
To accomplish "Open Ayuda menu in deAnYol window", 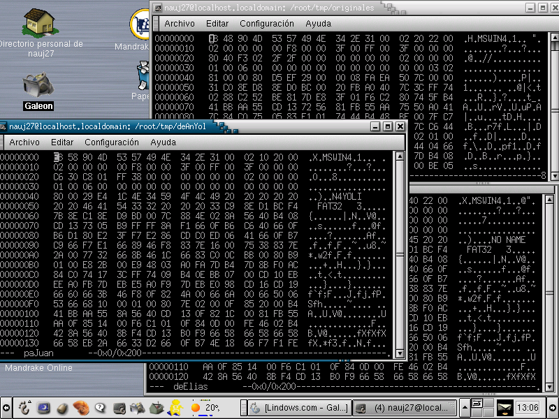I will [x=163, y=142].
